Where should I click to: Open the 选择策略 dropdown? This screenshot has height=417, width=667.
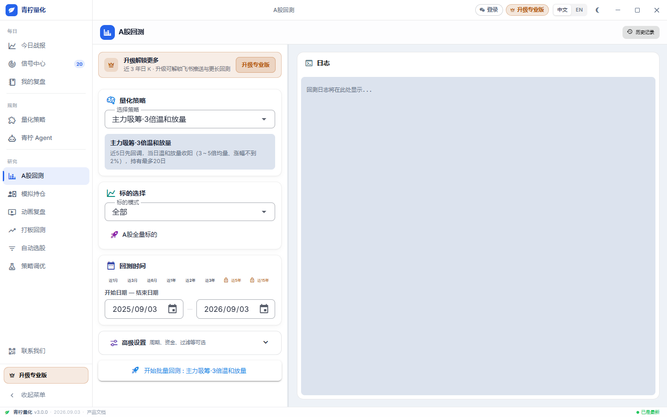(x=190, y=119)
